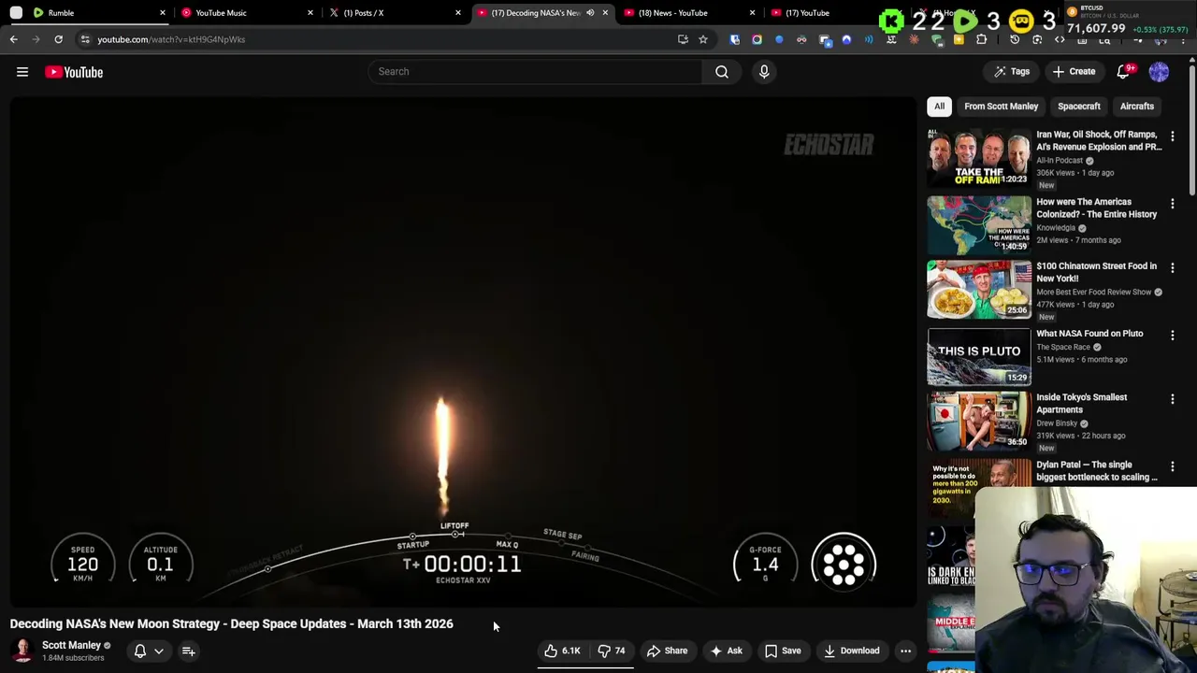Screen dimensions: 1197x673
Task: Open Iran War Oil Shock video thumbnail
Action: pos(978,157)
